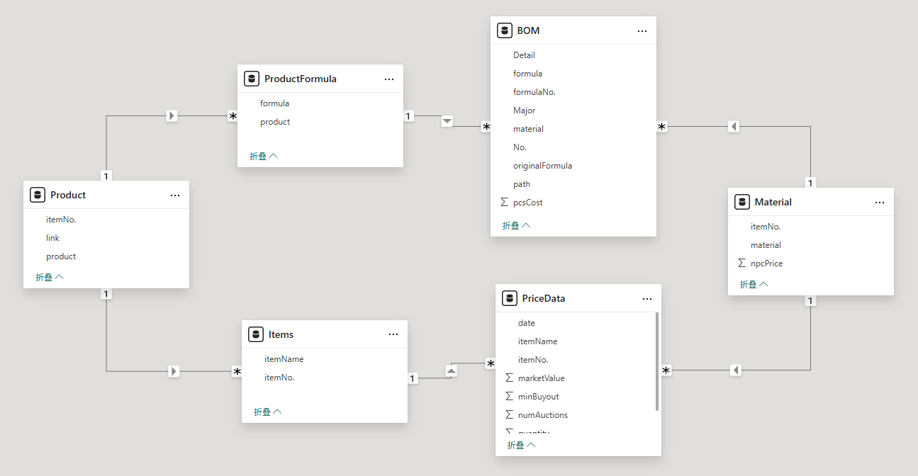This screenshot has width=918, height=476.
Task: Click the sigma icon beside pcsCost
Action: [x=505, y=203]
